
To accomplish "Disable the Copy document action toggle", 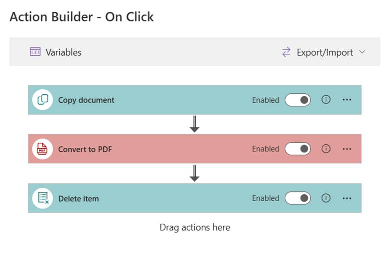I will coord(298,100).
